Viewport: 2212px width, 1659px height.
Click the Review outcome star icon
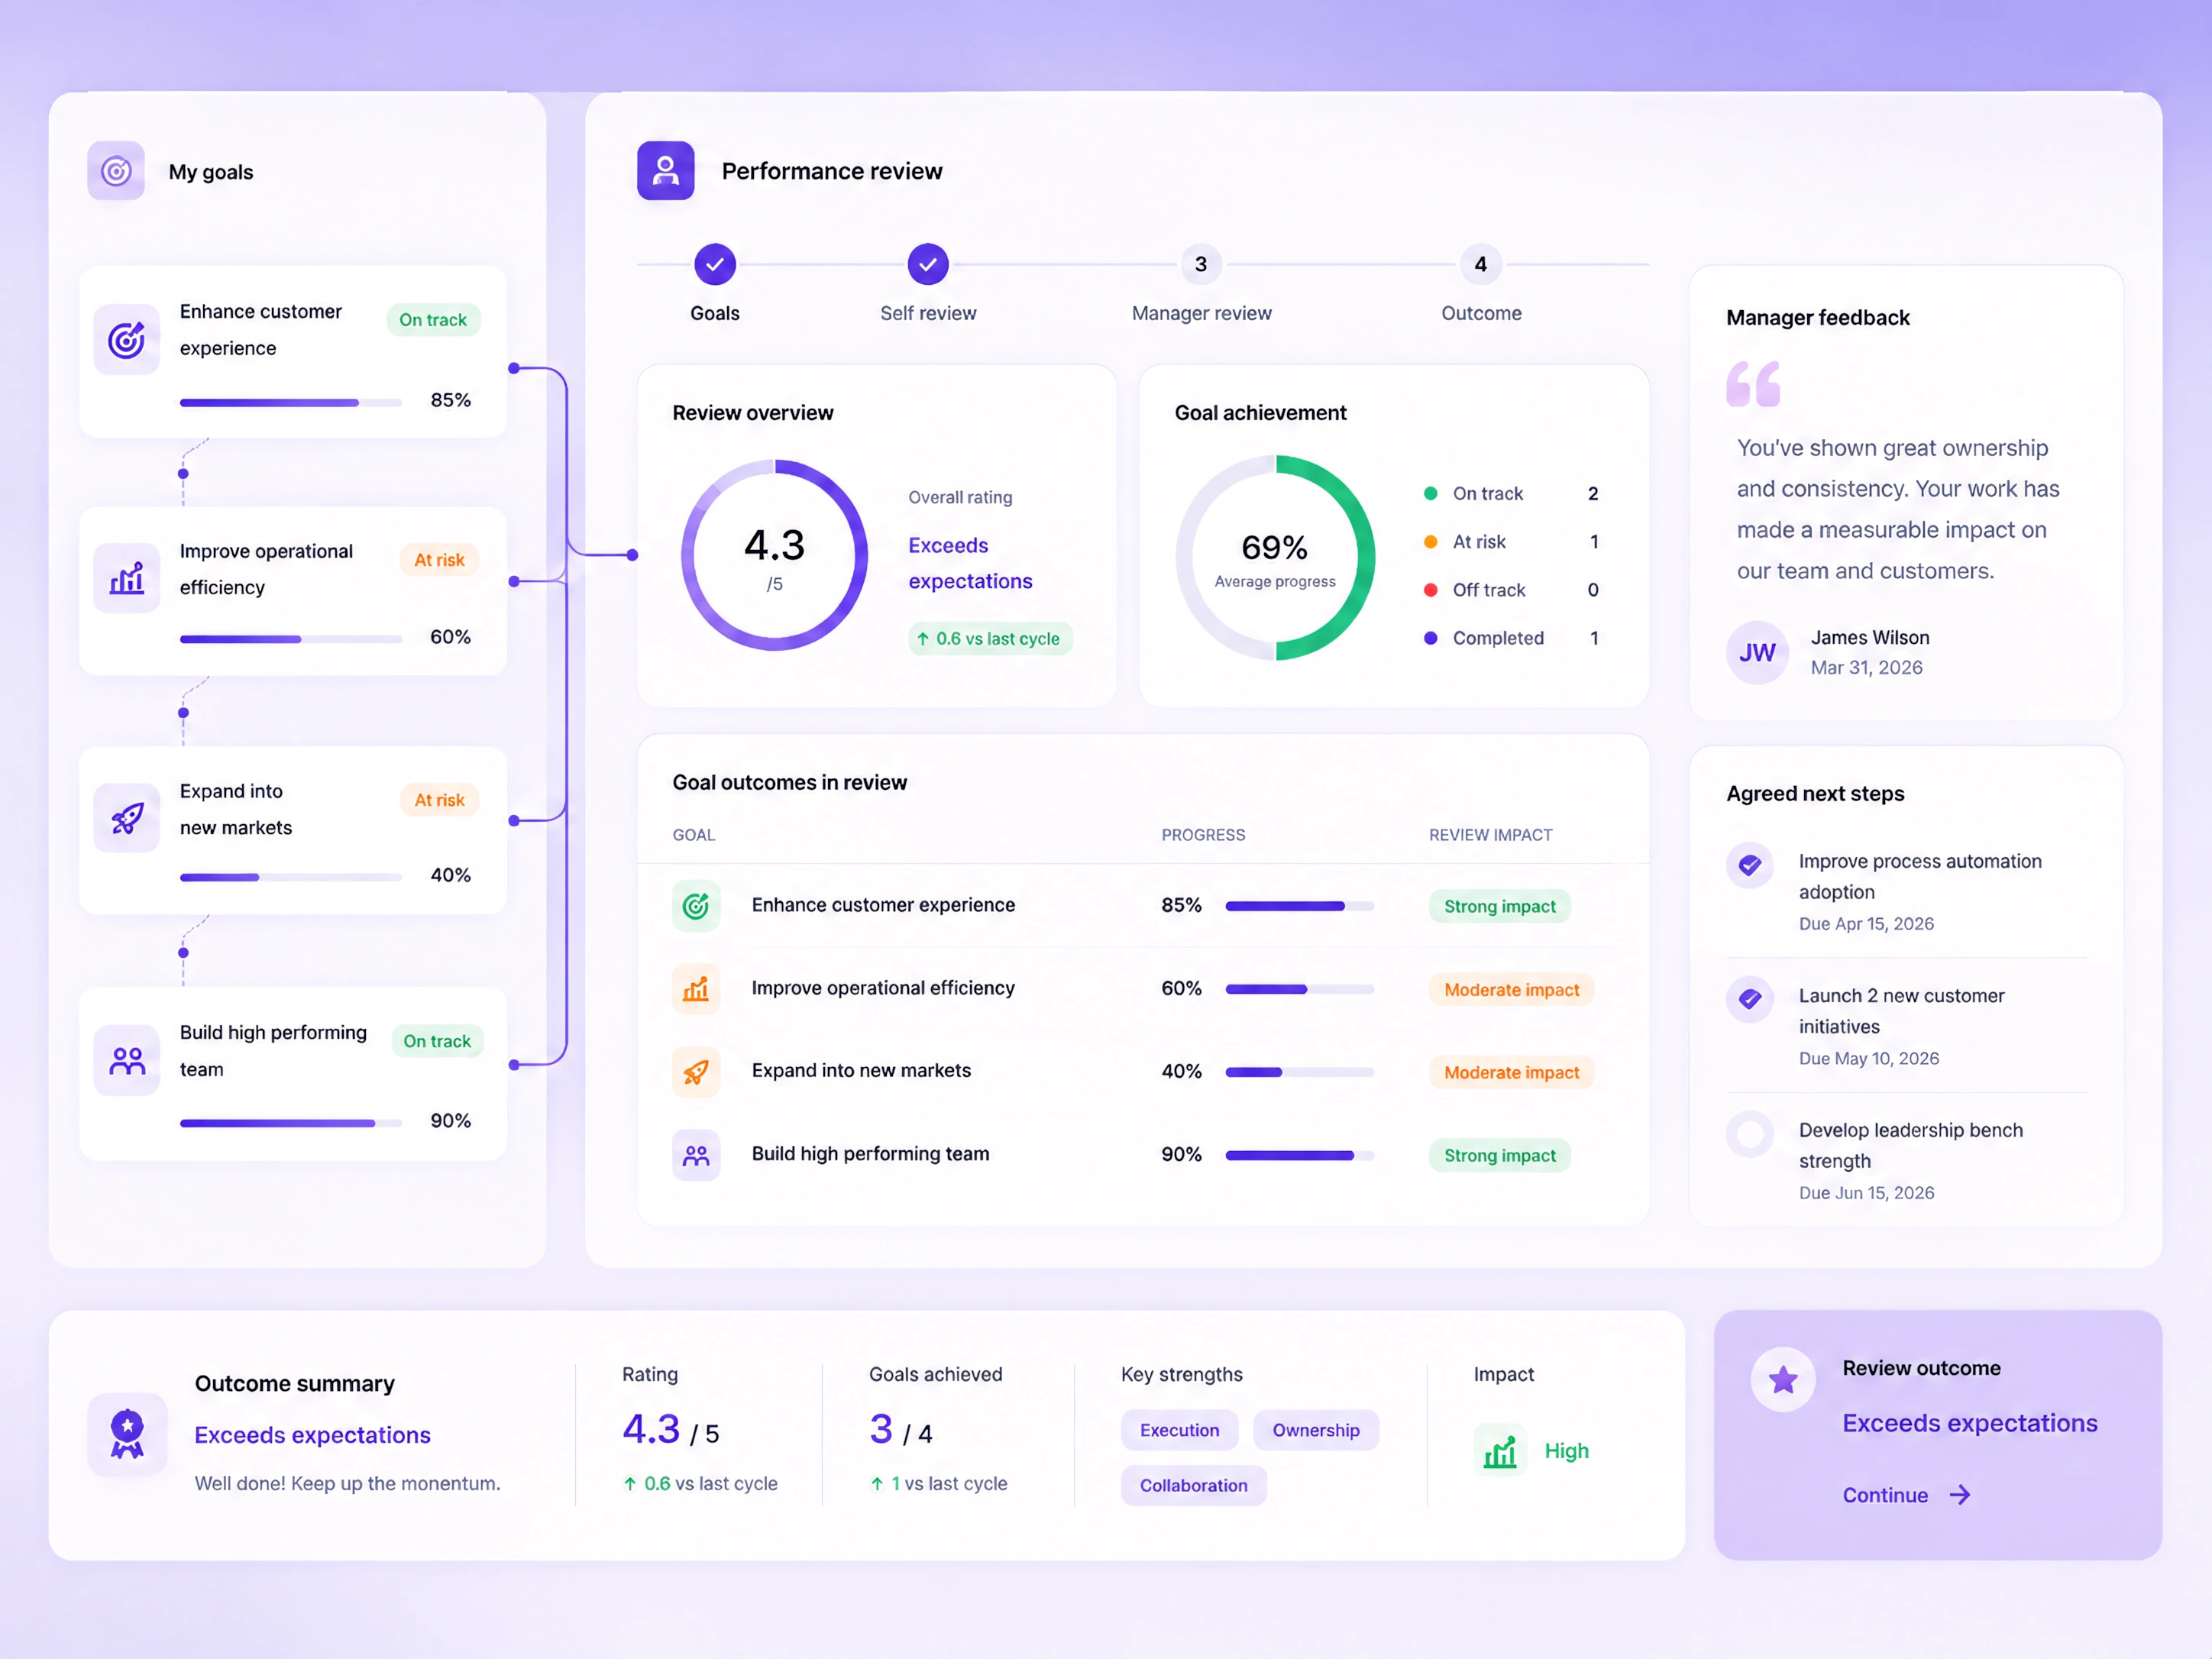[x=1783, y=1380]
